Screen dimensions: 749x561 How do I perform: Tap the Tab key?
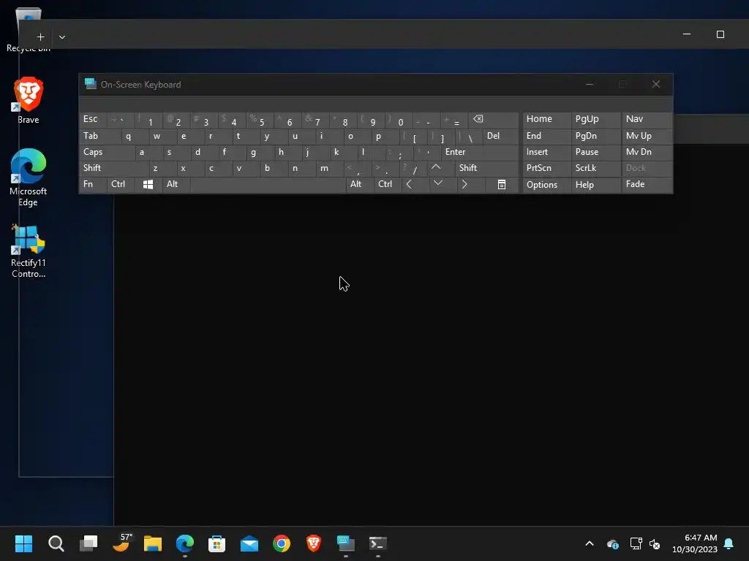[100, 136]
